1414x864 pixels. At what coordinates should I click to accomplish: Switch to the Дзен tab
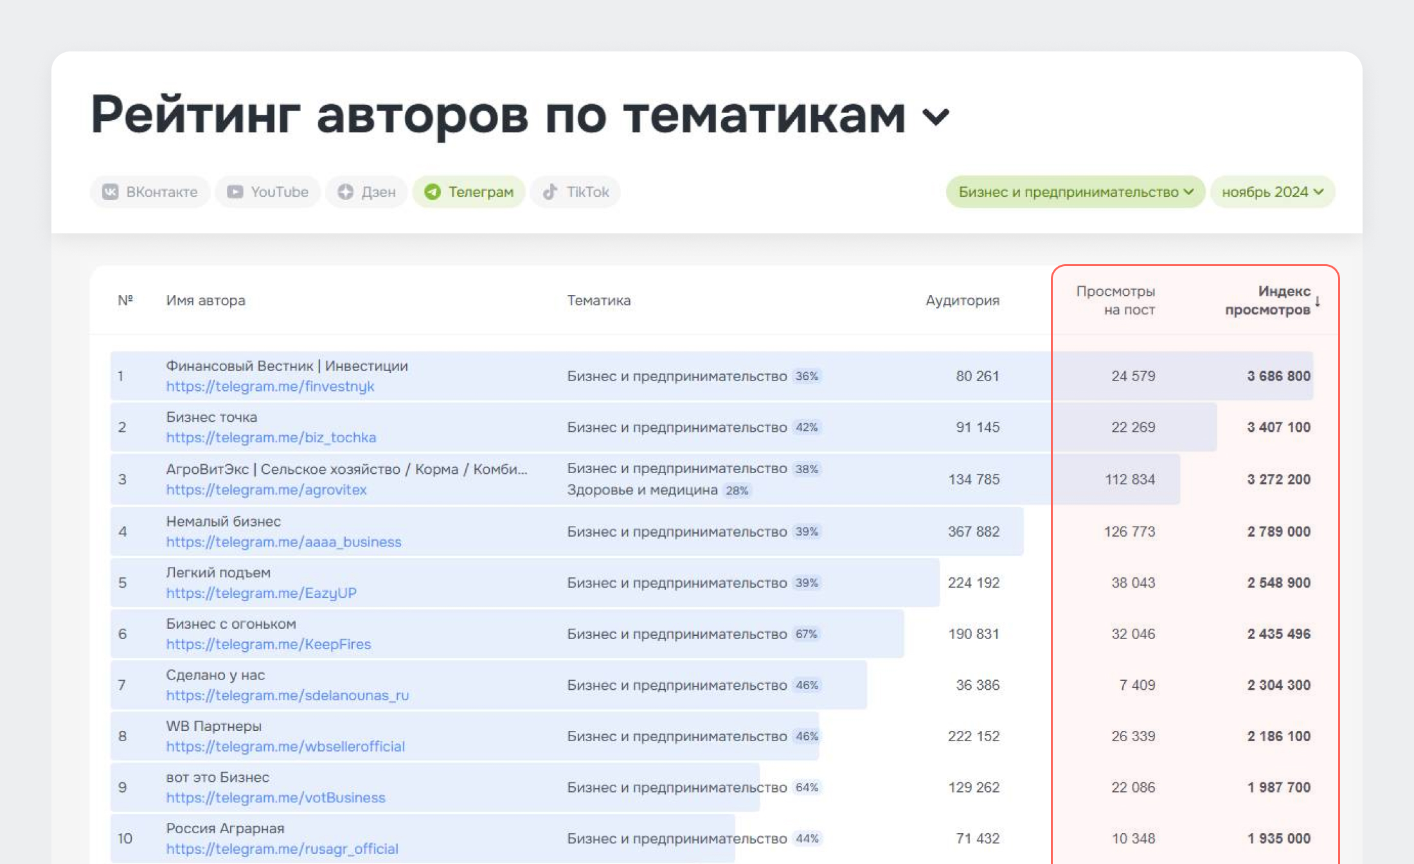(x=366, y=192)
